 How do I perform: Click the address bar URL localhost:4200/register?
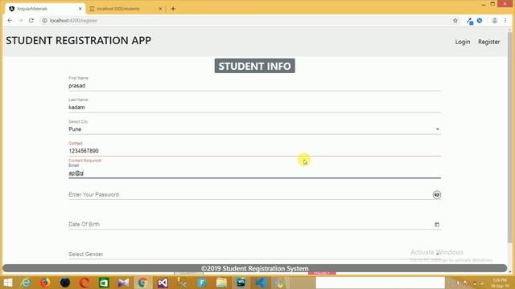point(73,21)
